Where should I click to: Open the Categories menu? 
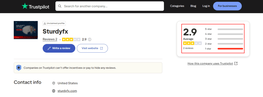click(177, 6)
